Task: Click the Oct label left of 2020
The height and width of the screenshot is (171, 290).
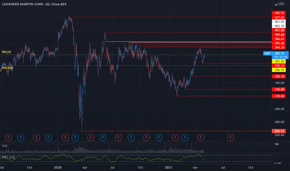Action: click(x=30, y=168)
